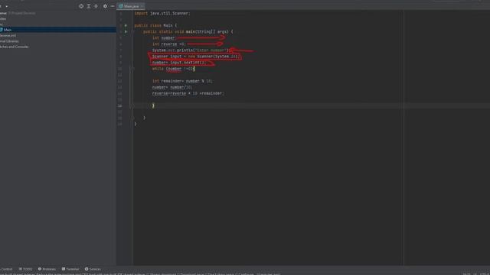Click the 'reverse=reverse * 10 +remainder' line
Screen dimensions: 490x275
click(x=188, y=93)
